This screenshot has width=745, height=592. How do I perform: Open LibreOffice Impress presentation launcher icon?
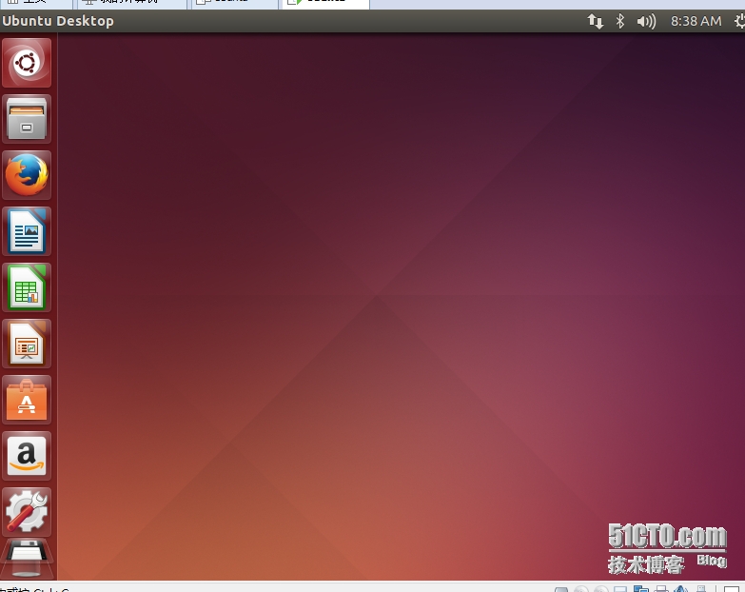point(27,343)
